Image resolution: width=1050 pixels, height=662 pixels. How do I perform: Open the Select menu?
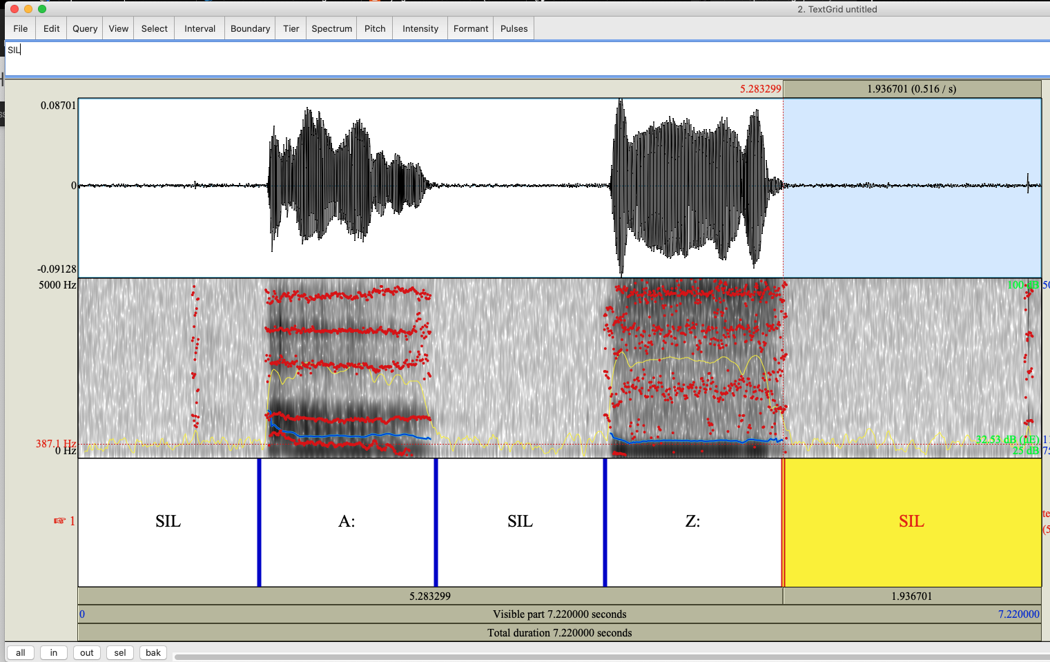155,28
